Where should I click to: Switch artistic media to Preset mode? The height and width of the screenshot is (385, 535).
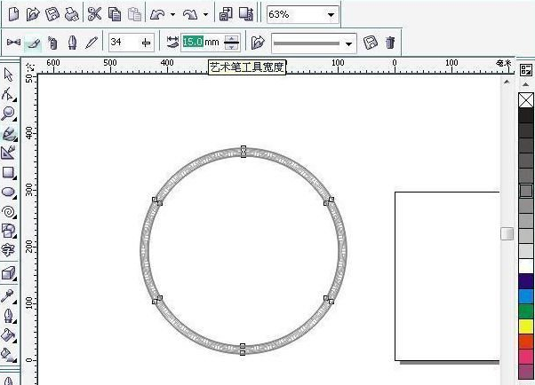tap(13, 43)
